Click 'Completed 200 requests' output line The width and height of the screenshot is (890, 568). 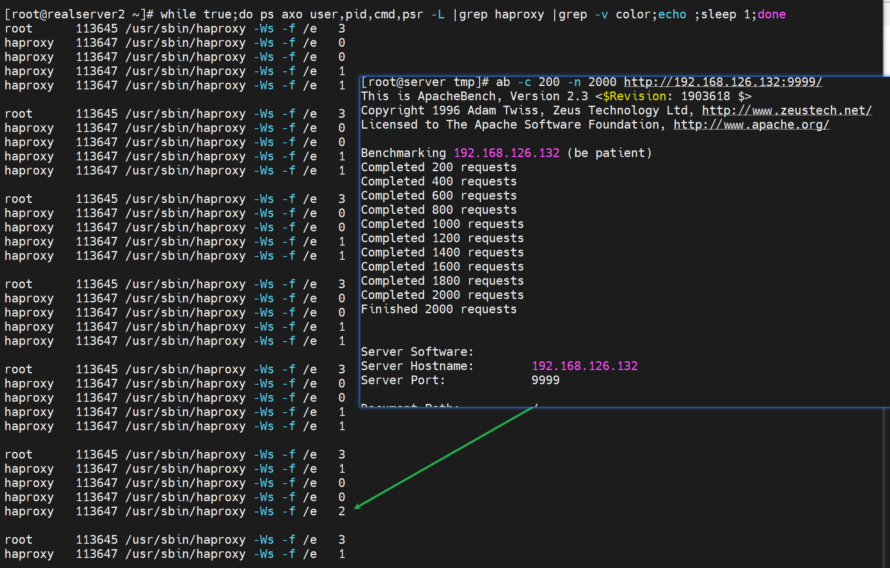(x=439, y=167)
